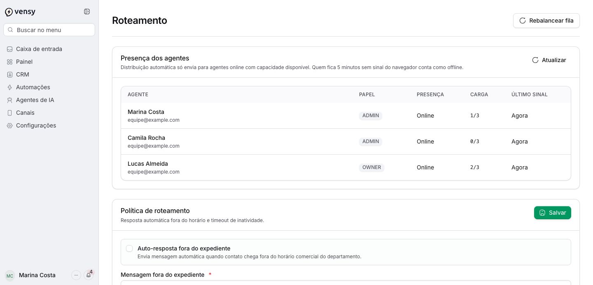This screenshot has height=285, width=593.
Task: Click the OWNER badge for Lucas Almeida
Action: [372, 167]
